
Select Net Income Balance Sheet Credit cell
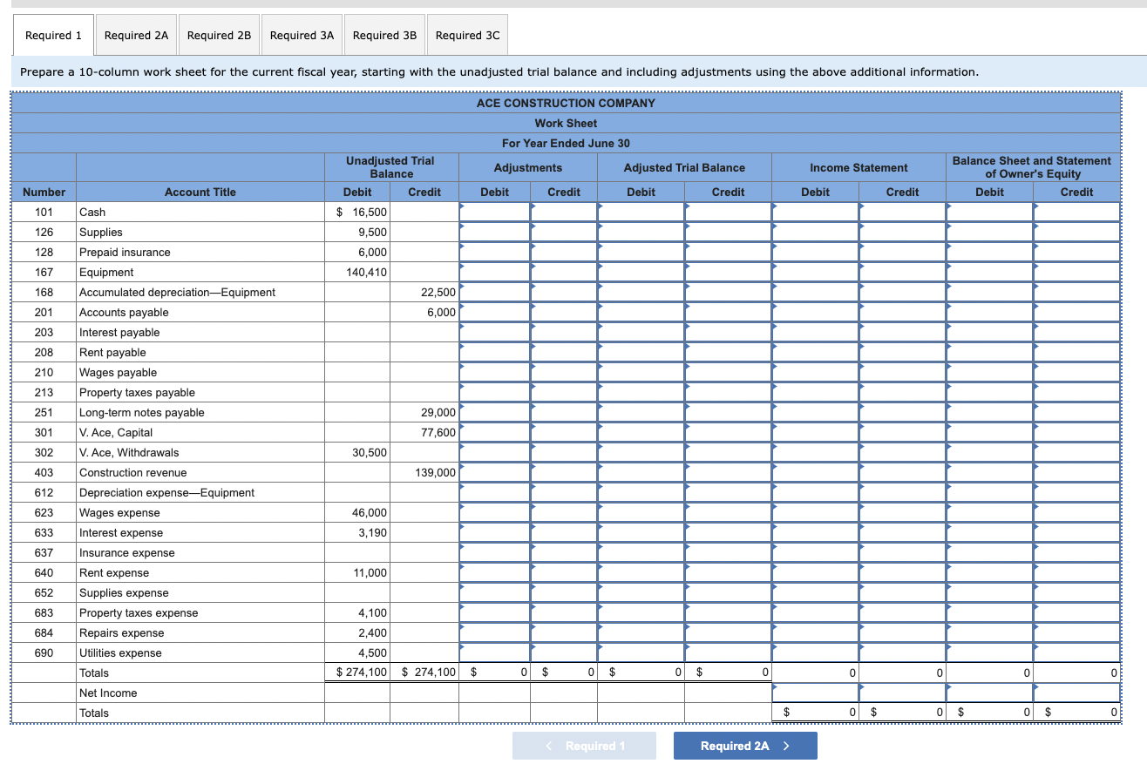pyautogui.click(x=1076, y=693)
